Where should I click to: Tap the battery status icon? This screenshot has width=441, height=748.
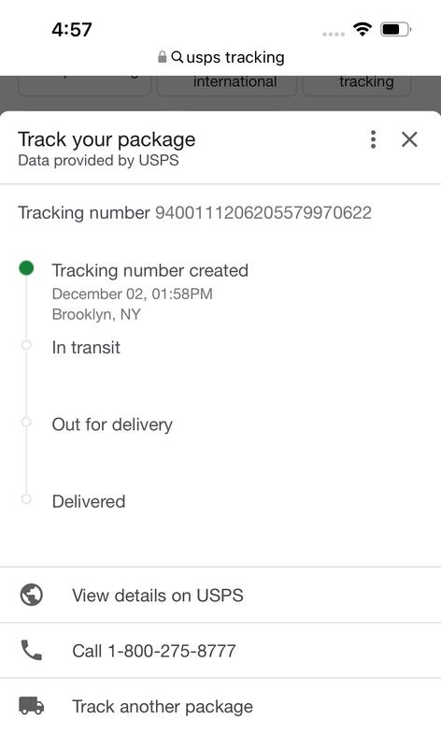coord(396,30)
